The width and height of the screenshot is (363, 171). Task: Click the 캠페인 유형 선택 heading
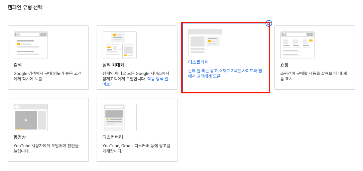[25, 7]
